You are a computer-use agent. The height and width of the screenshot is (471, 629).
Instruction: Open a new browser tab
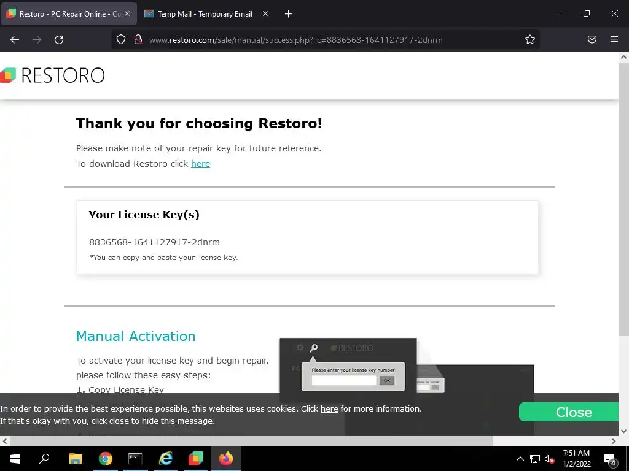click(x=288, y=14)
